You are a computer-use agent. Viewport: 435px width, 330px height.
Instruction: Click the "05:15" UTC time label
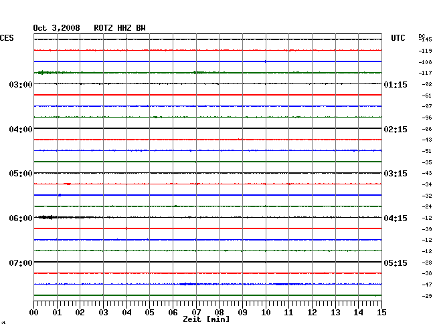click(396, 263)
